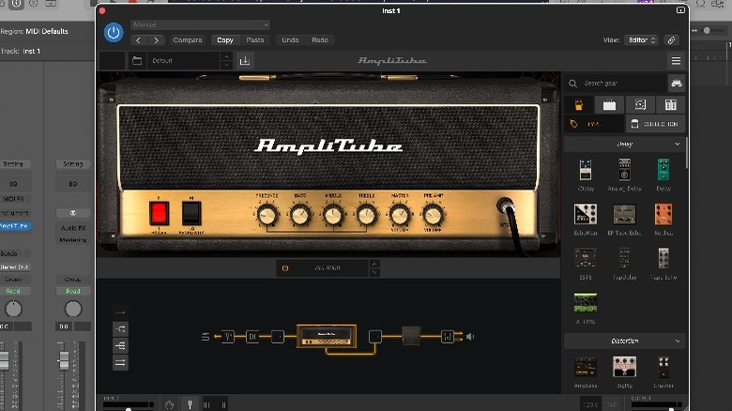Toggle the black standby switch on amp
Screen dimensions: 732x411
191,213
